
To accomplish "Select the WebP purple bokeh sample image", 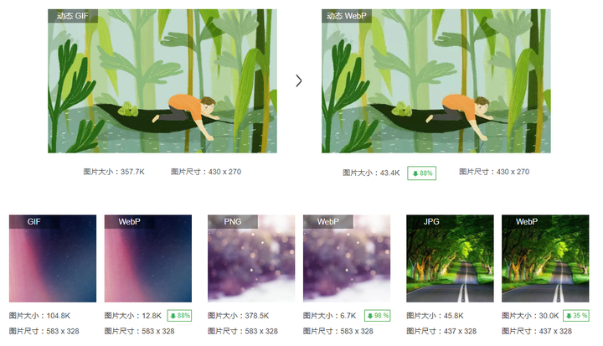I will pos(347,258).
